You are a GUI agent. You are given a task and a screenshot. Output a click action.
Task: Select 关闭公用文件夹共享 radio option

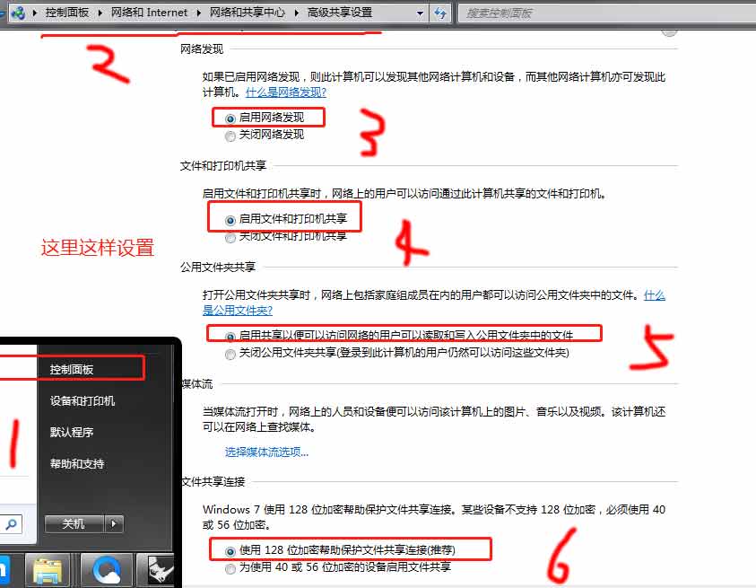(x=230, y=354)
